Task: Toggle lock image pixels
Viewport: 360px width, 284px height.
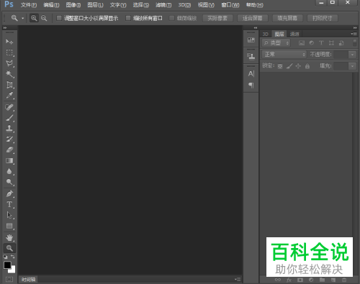Action: pyautogui.click(x=289, y=66)
